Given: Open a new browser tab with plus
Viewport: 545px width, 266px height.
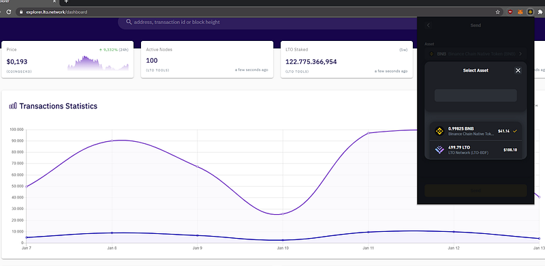Looking at the screenshot, I should pyautogui.click(x=66, y=1).
